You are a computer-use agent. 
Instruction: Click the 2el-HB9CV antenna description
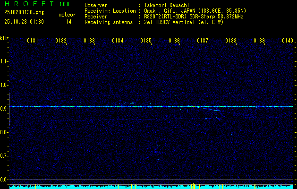pyautogui.click(x=184, y=22)
